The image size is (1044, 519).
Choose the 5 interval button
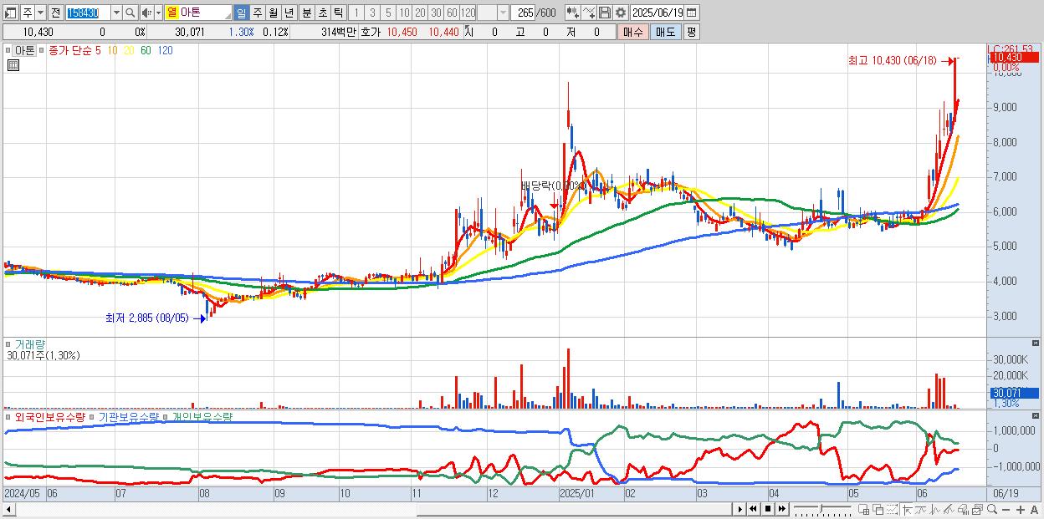[x=388, y=13]
